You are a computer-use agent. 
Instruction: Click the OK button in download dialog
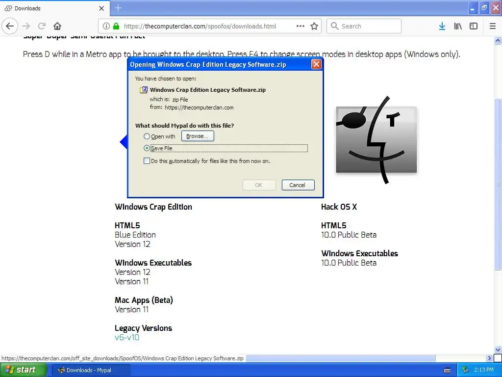259,185
